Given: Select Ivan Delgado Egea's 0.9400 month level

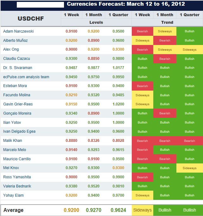Looking at the screenshot, I should click(x=93, y=131).
